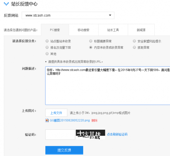
Task: Select the 抓取异常 radio button
Action: tap(134, 47)
